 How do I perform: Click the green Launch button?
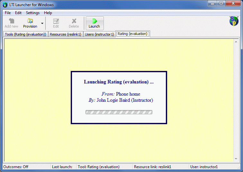click(94, 23)
